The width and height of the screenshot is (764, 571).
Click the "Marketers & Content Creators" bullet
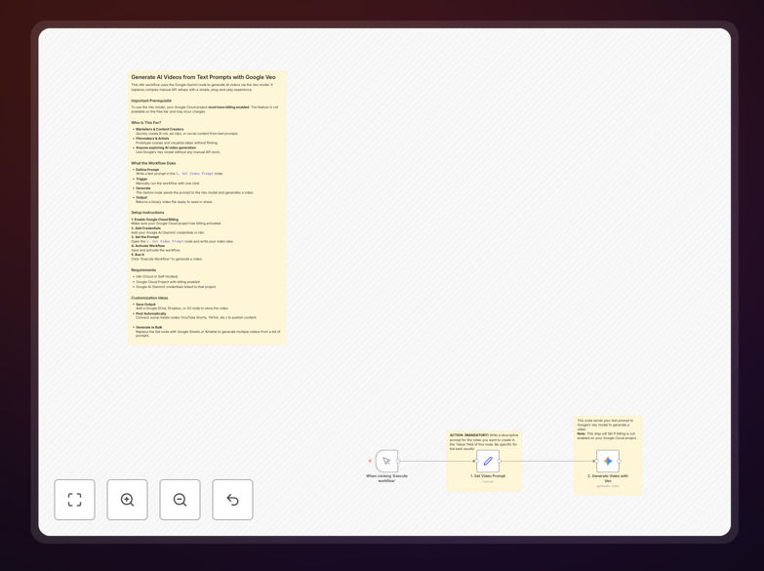(x=160, y=129)
